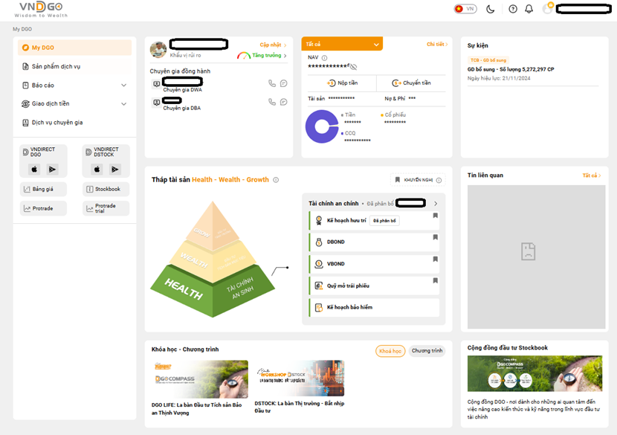617x435 pixels.
Task: Switch to the Chương trình tab
Action: tap(427, 351)
